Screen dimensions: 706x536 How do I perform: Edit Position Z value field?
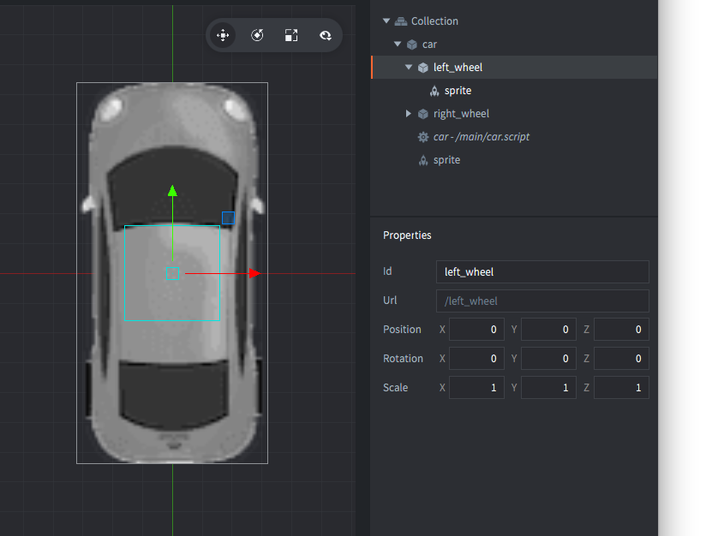[x=621, y=330]
